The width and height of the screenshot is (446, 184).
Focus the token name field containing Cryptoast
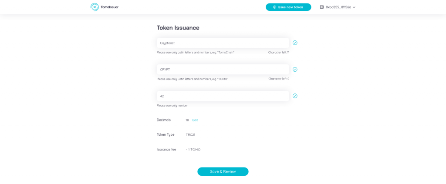(x=223, y=43)
